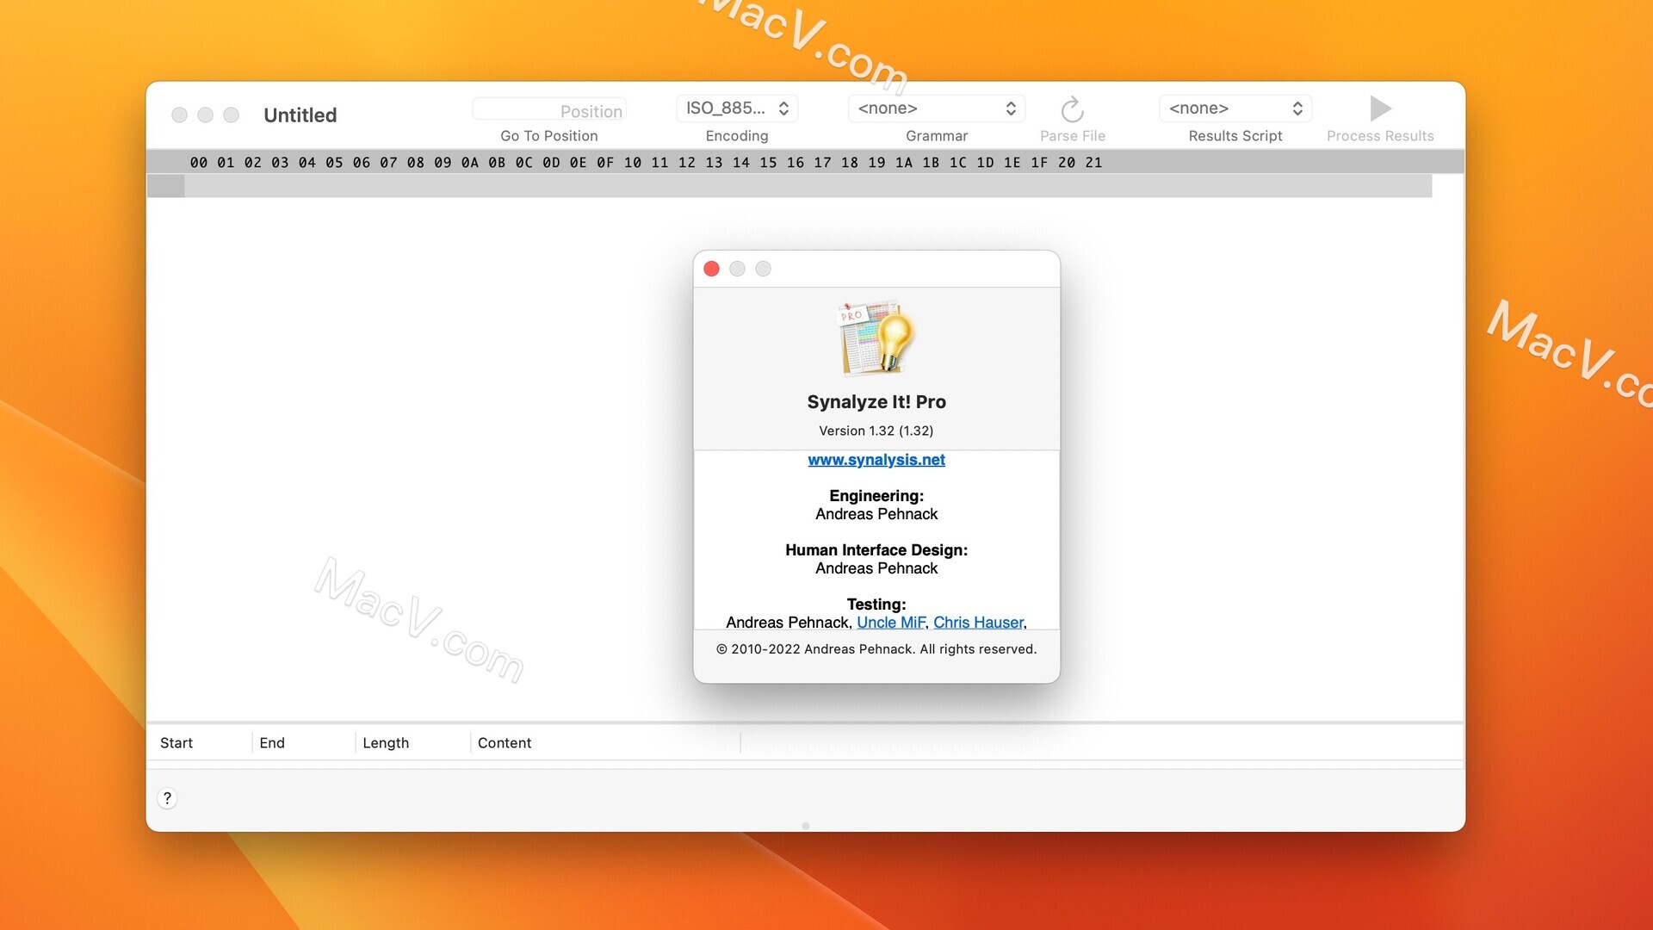Click the Testing: heading in credits
The image size is (1653, 930).
876,604
